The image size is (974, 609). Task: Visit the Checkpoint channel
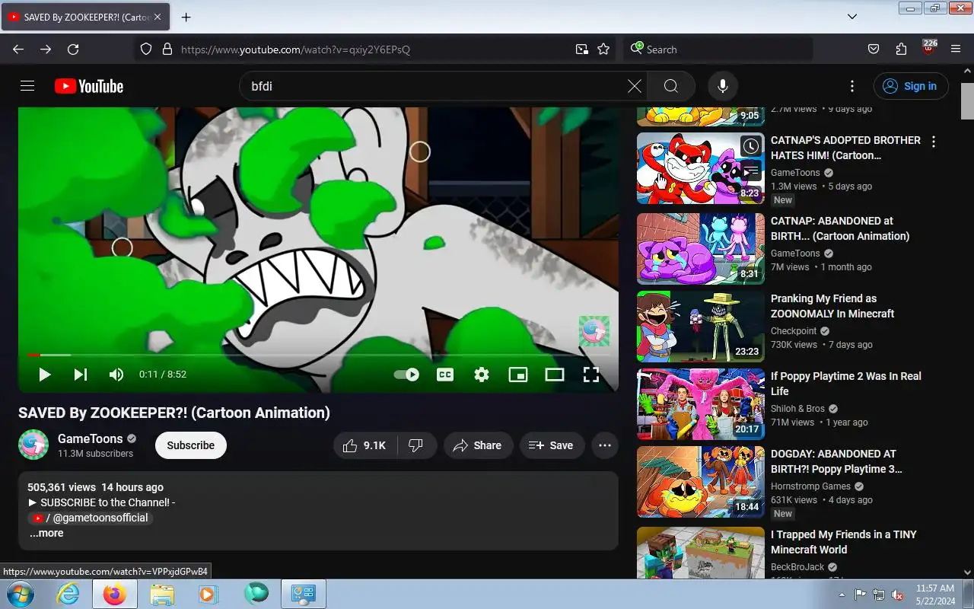pos(794,331)
